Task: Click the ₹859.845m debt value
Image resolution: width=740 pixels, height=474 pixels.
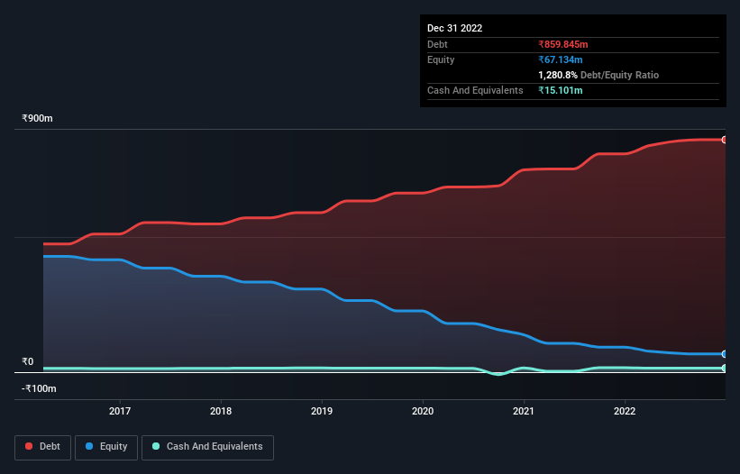Action: pos(563,44)
